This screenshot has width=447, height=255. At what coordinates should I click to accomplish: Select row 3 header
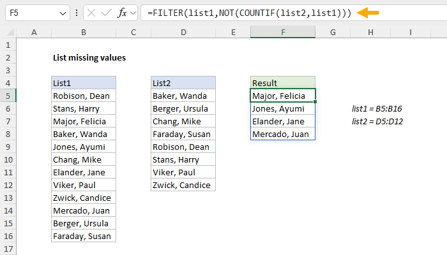pos(8,70)
